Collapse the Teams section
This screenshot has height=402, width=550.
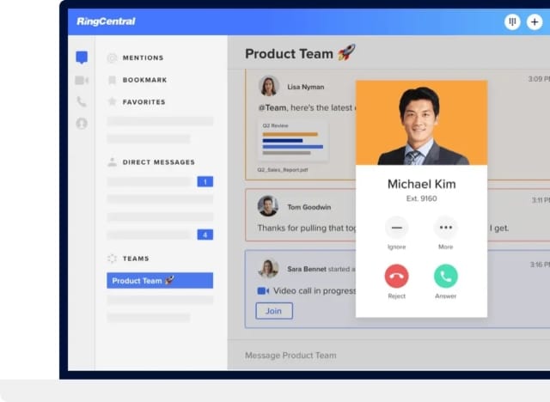pos(135,259)
